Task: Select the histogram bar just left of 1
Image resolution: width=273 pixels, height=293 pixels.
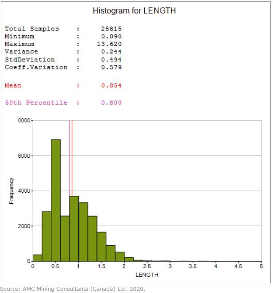Action: pyautogui.click(x=74, y=230)
